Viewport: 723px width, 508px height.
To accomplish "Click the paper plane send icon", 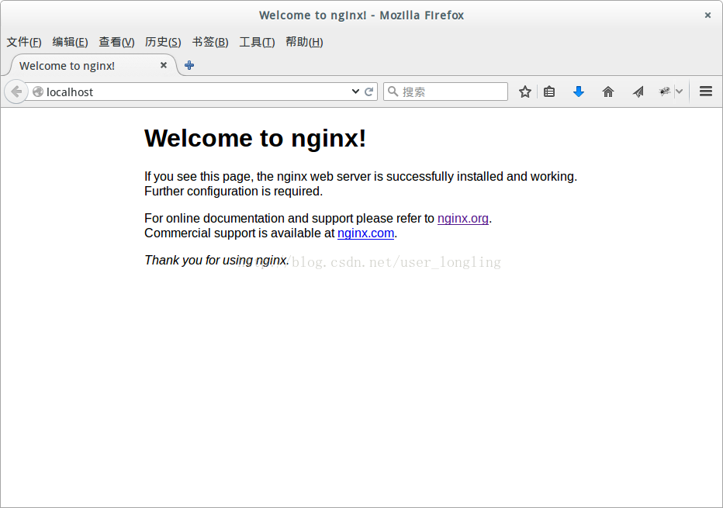I will coord(638,92).
